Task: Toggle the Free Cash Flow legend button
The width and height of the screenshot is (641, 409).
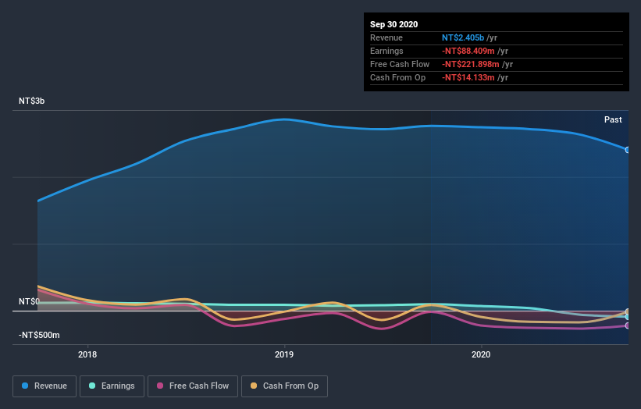Action: pyautogui.click(x=193, y=386)
